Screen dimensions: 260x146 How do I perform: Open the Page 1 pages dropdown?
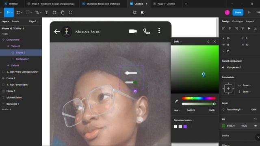(34, 21)
